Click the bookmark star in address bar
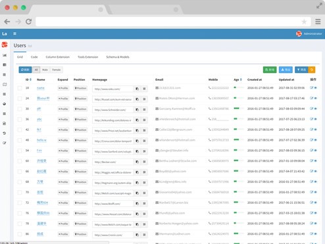Viewport: 325px width, 244px height. tap(304, 22)
